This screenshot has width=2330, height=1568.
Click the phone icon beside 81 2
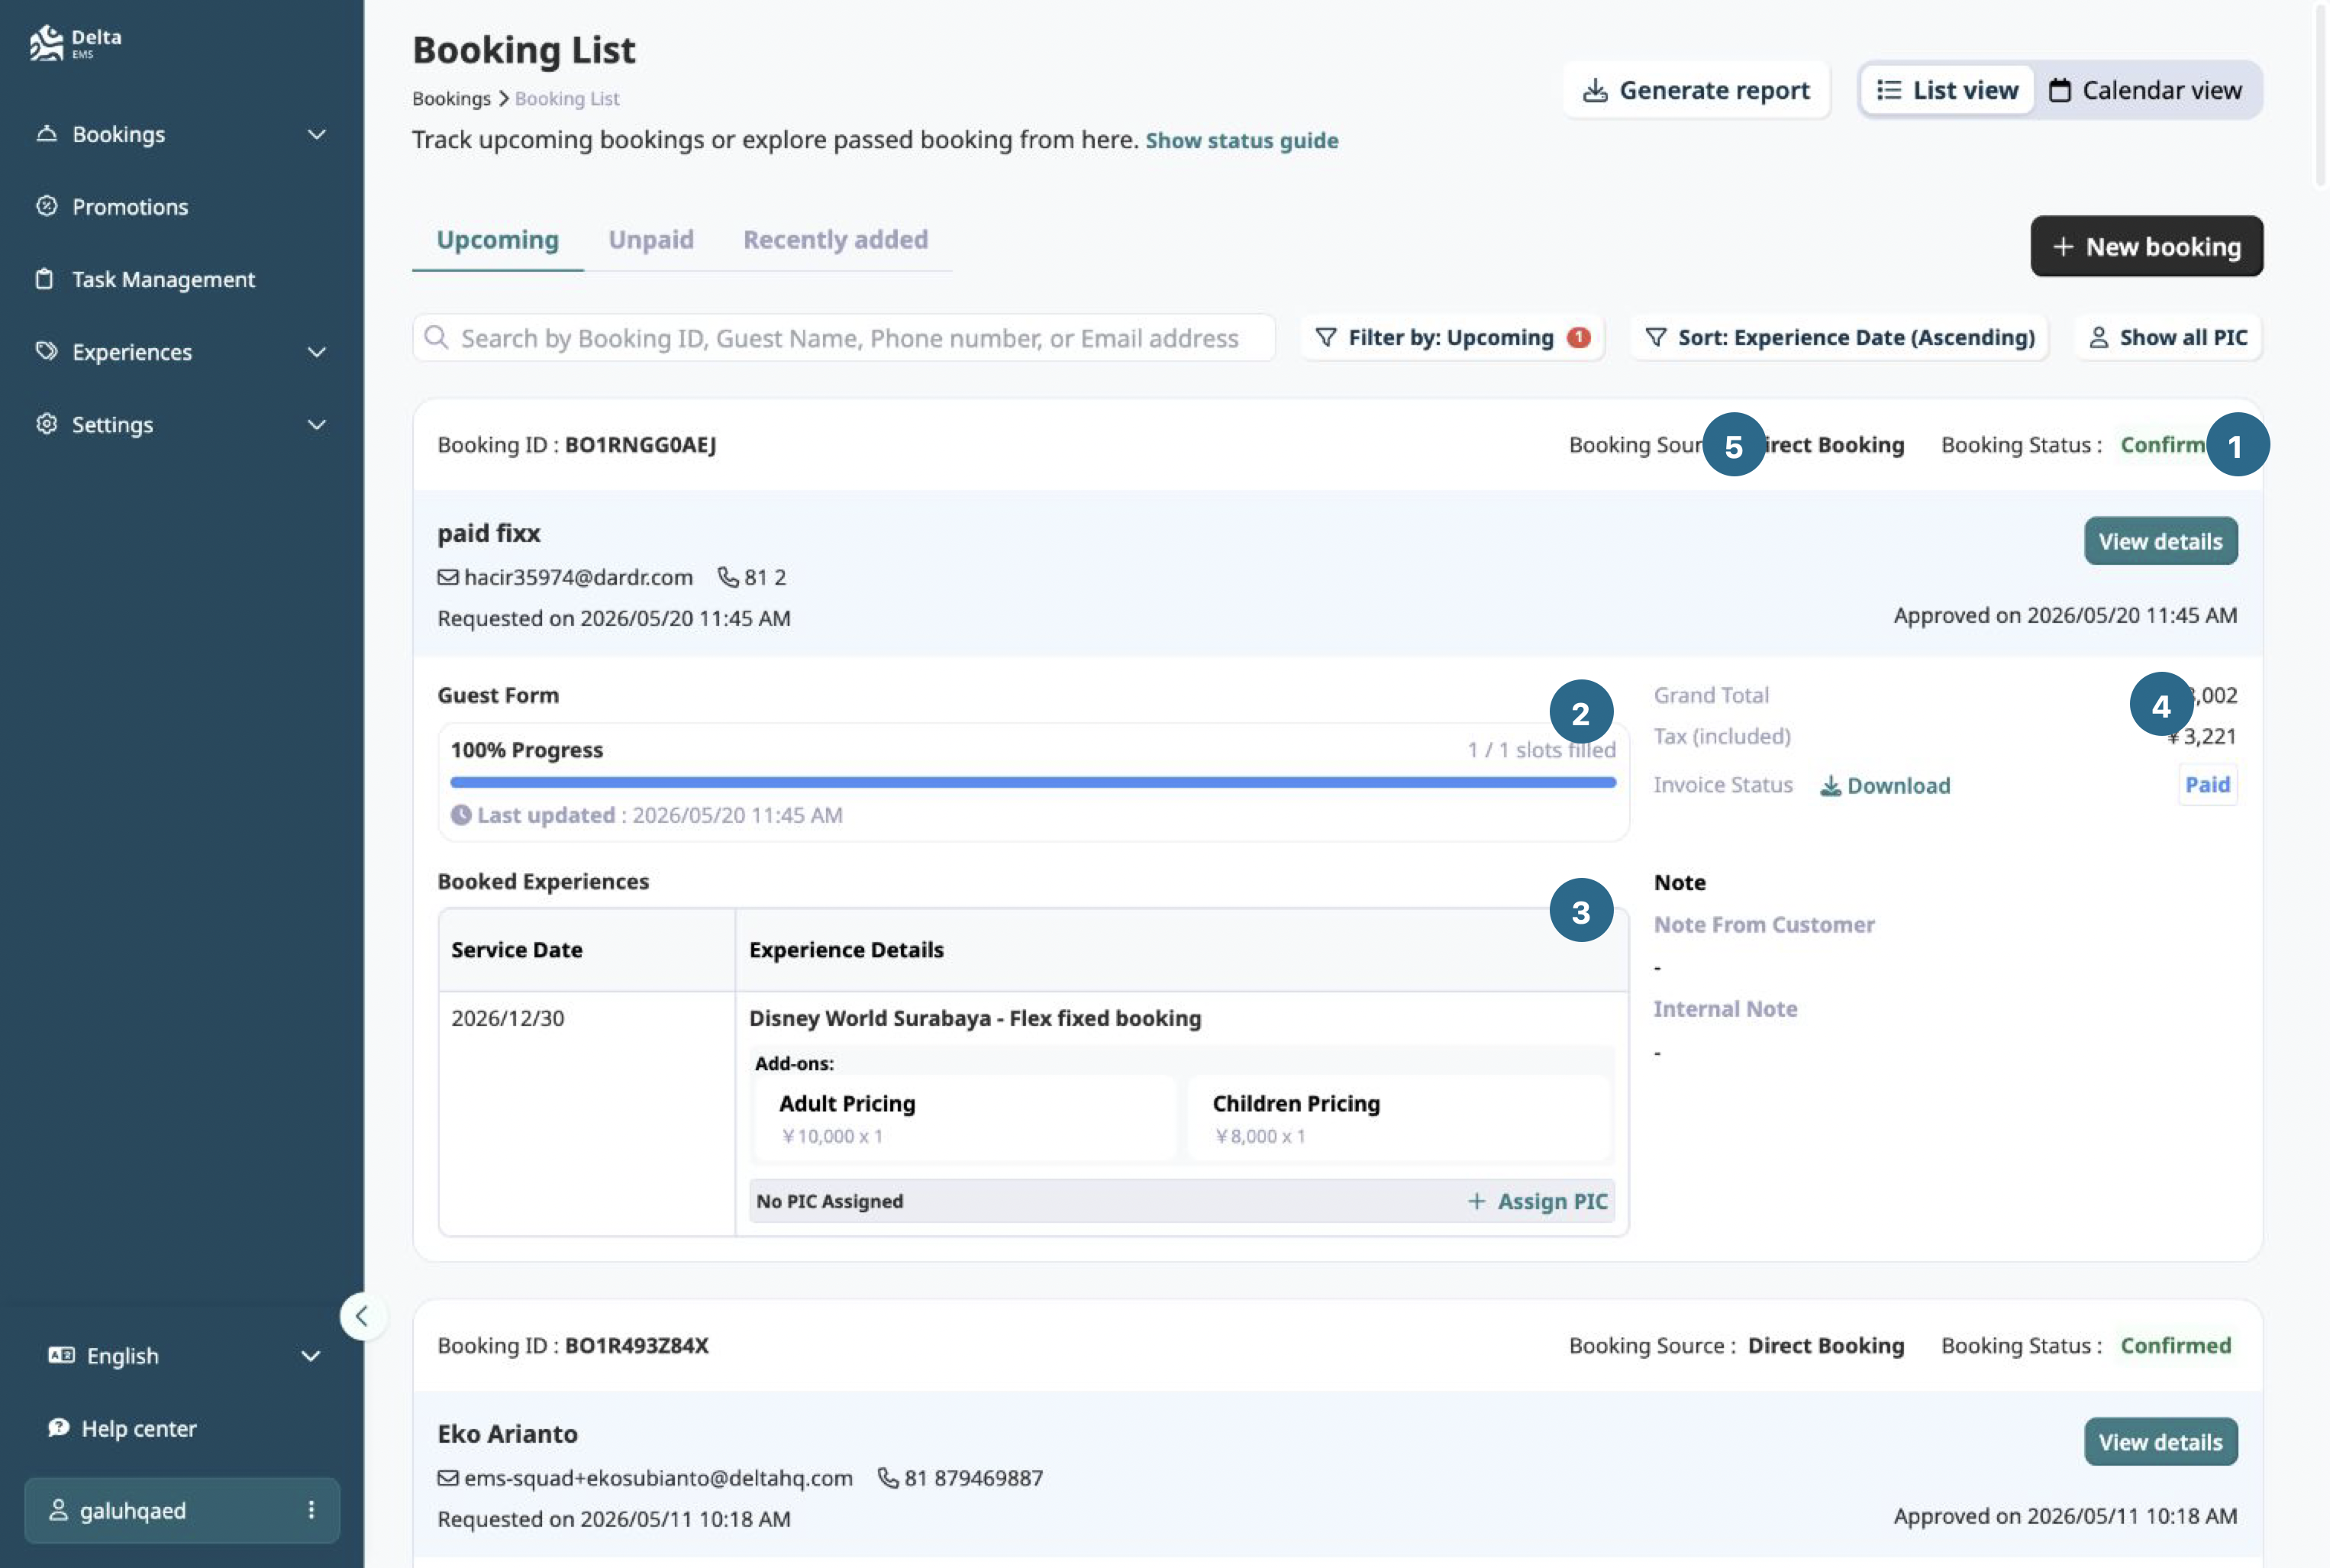[x=728, y=577]
